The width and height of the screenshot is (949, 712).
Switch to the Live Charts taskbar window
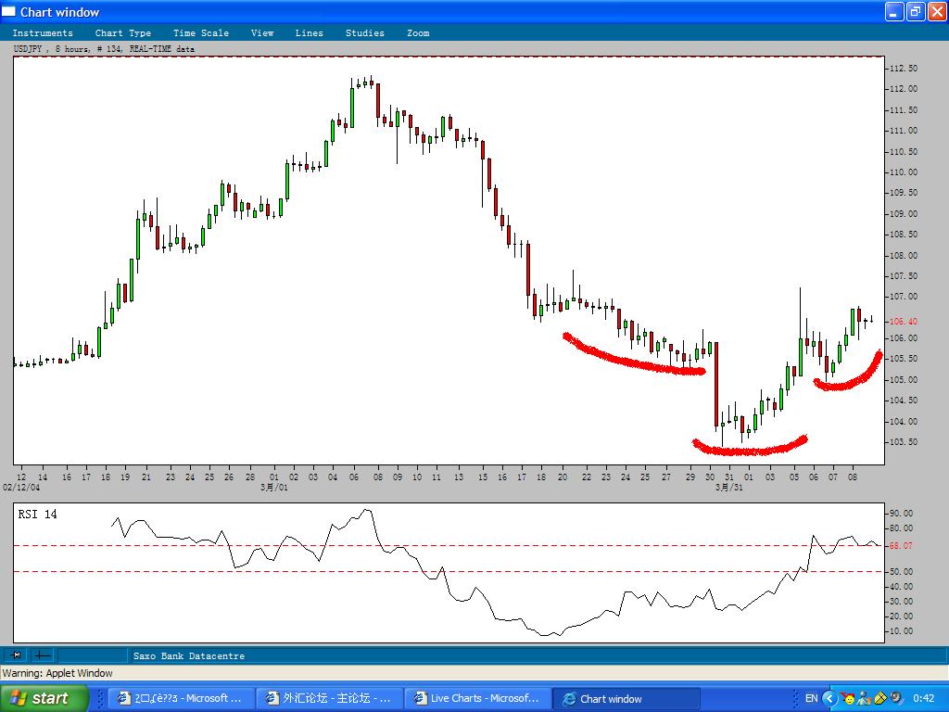pyautogui.click(x=477, y=699)
